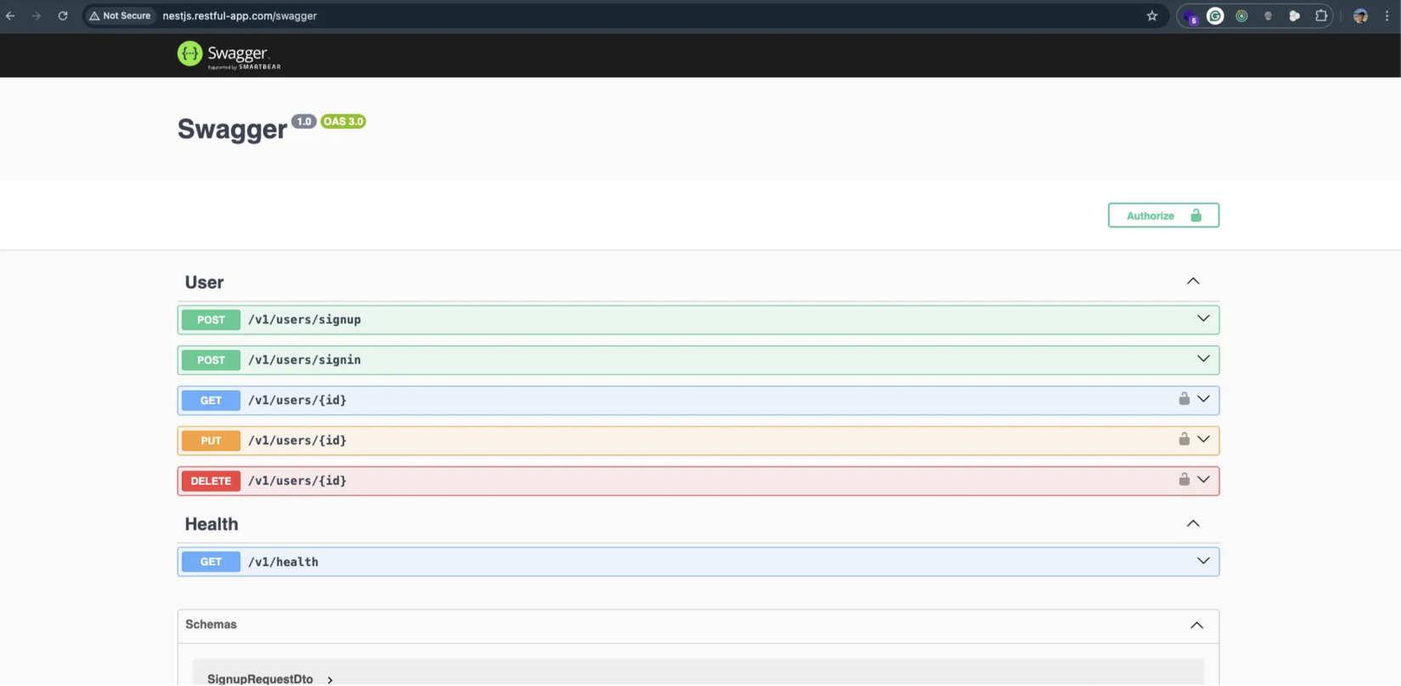Screen dimensions: 1401x686
Task: Click the browser back arrow
Action: tap(9, 14)
